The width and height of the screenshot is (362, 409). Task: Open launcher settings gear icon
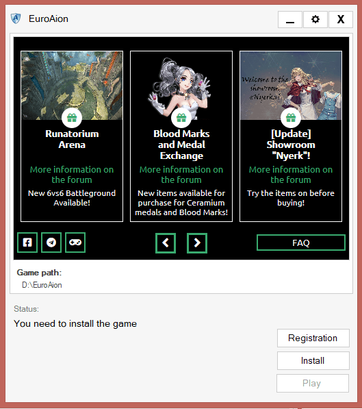pos(315,19)
